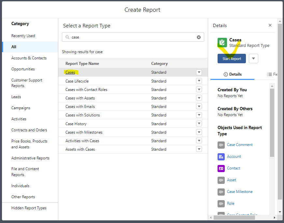Clear the search field with X icon
The height and width of the screenshot is (223, 284).
point(199,37)
